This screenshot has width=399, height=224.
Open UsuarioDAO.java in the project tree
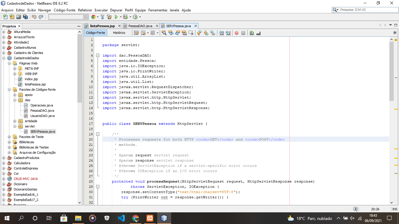click(42, 116)
